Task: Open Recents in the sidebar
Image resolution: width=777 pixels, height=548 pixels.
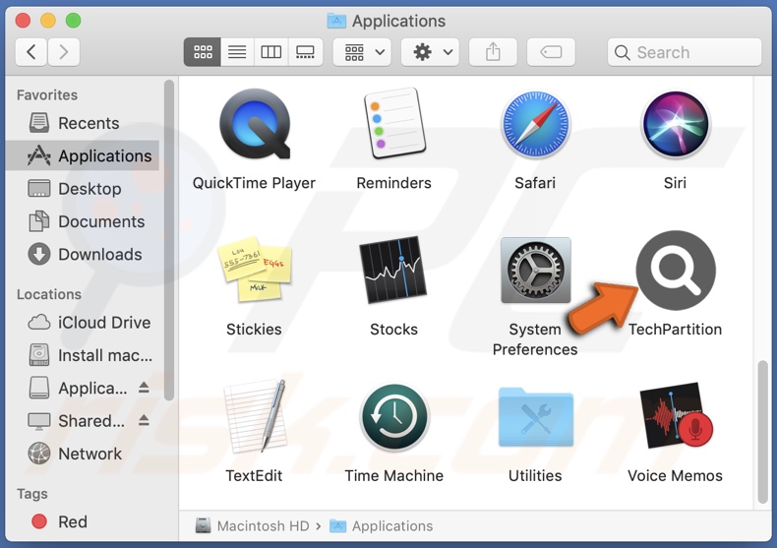Action: [x=83, y=123]
